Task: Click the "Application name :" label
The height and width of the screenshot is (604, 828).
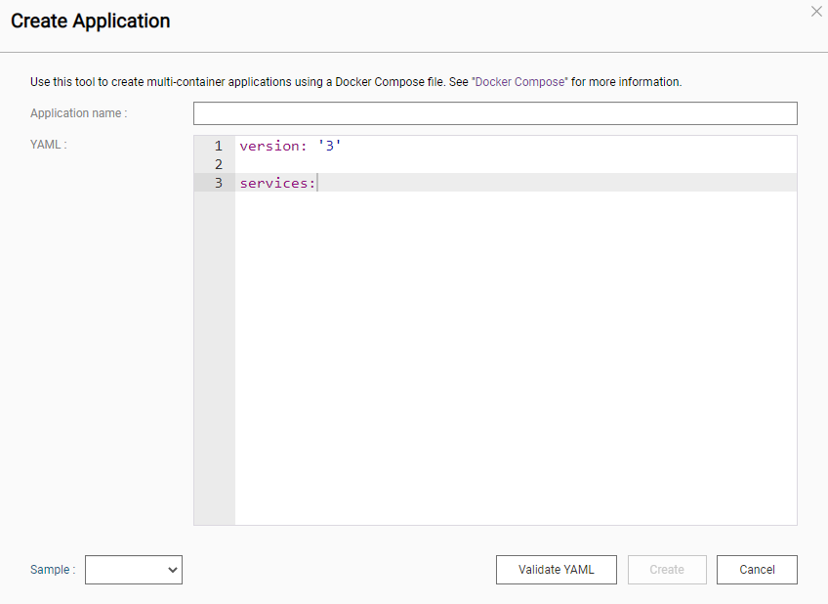Action: tap(79, 113)
